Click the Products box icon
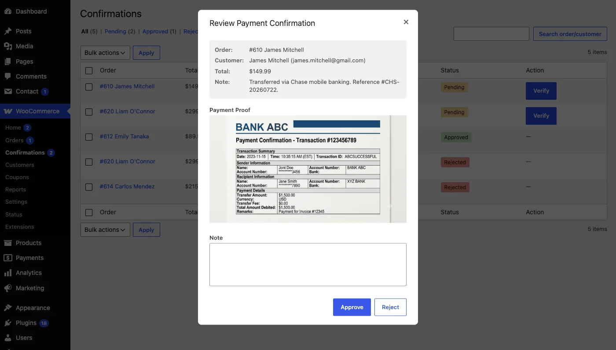Viewport: 616px width, 350px height. tap(8, 243)
